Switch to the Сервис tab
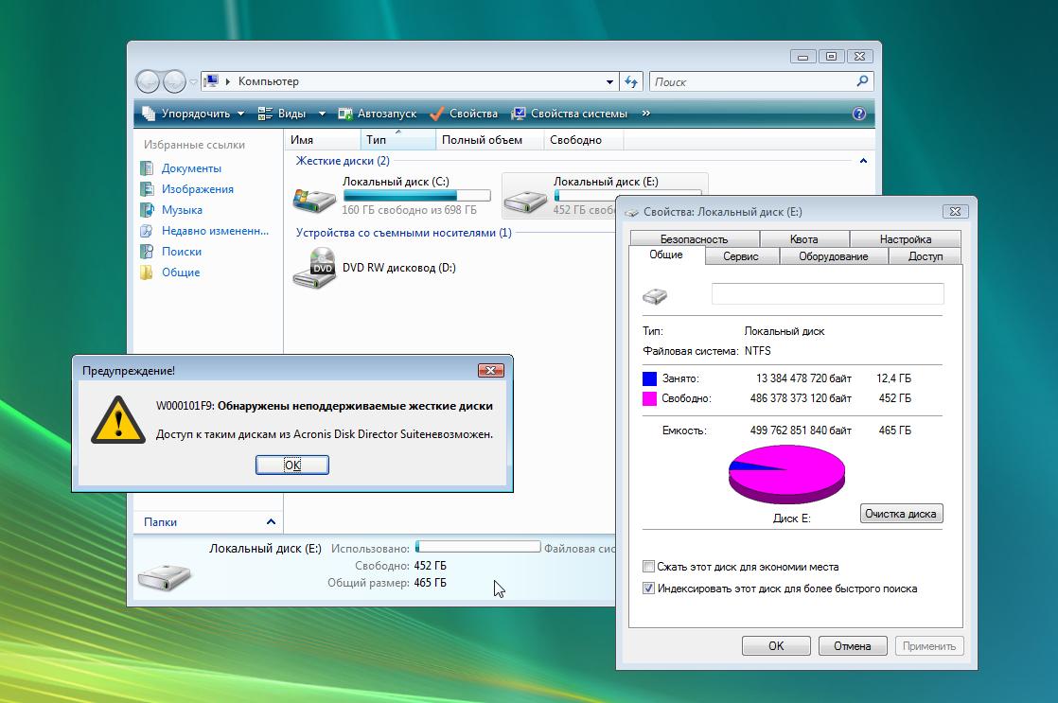The height and width of the screenshot is (703, 1058). [741, 256]
